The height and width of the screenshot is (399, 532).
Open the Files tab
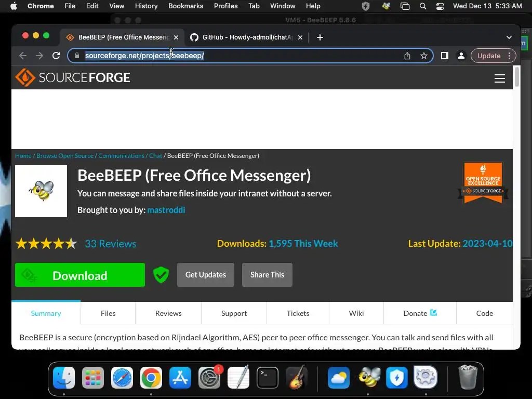(x=108, y=313)
